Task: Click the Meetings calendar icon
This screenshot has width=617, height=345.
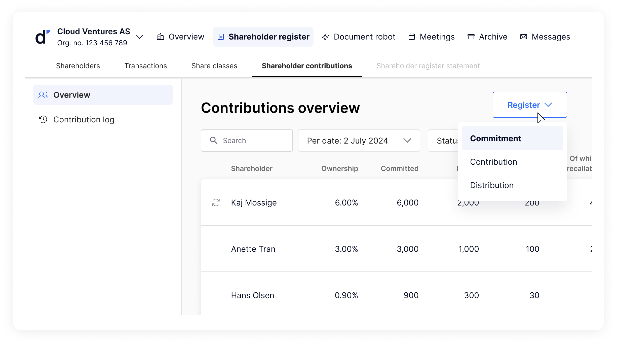Action: coord(412,37)
